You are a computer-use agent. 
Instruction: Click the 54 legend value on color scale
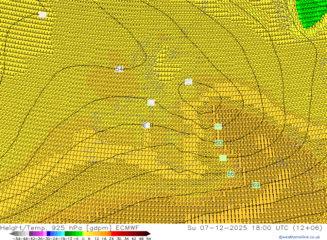tap(148, 239)
